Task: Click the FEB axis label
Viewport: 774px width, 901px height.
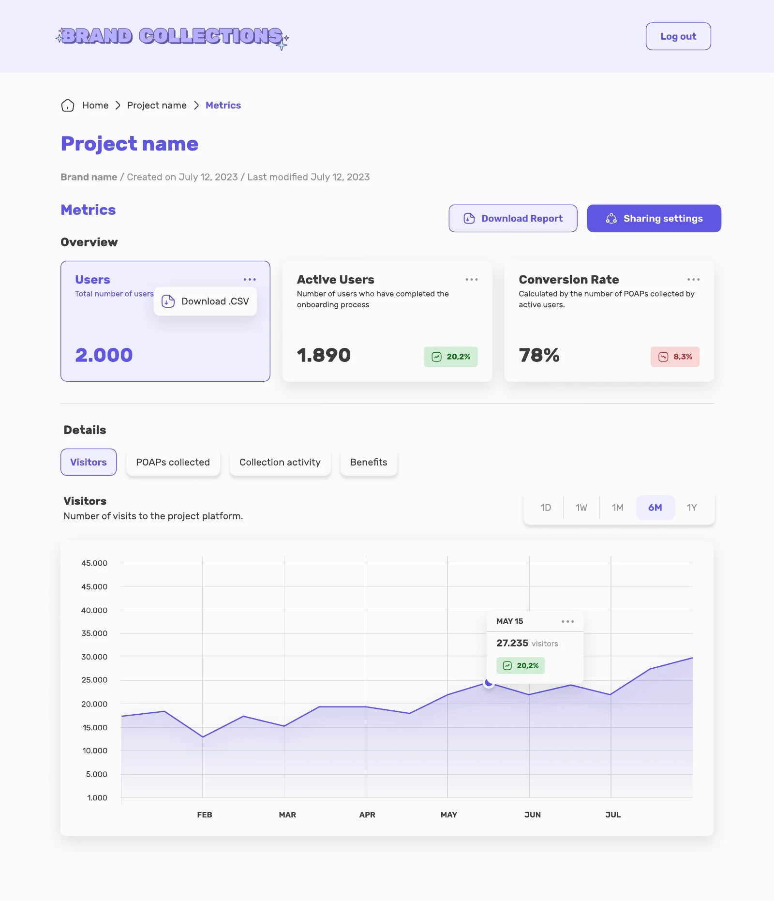Action: pyautogui.click(x=205, y=815)
